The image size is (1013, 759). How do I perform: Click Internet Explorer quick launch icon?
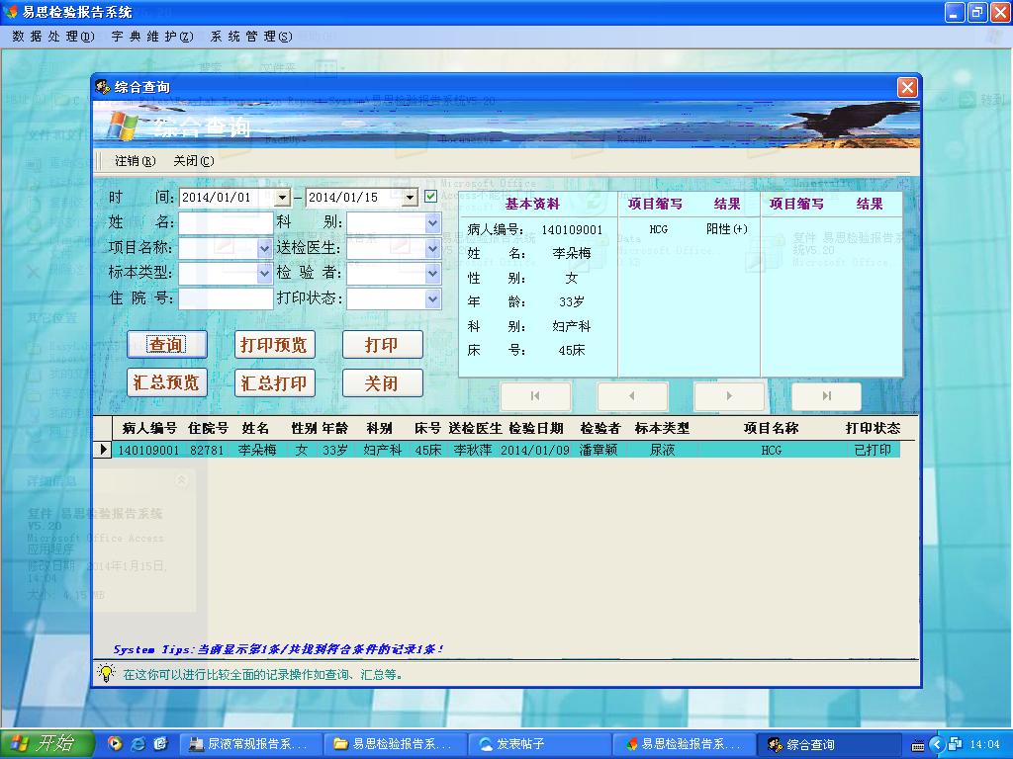tap(138, 743)
